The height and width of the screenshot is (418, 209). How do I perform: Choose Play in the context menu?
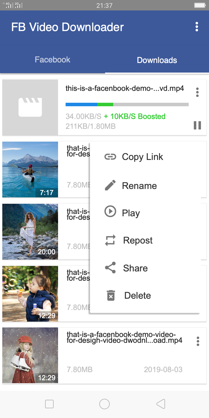click(131, 213)
